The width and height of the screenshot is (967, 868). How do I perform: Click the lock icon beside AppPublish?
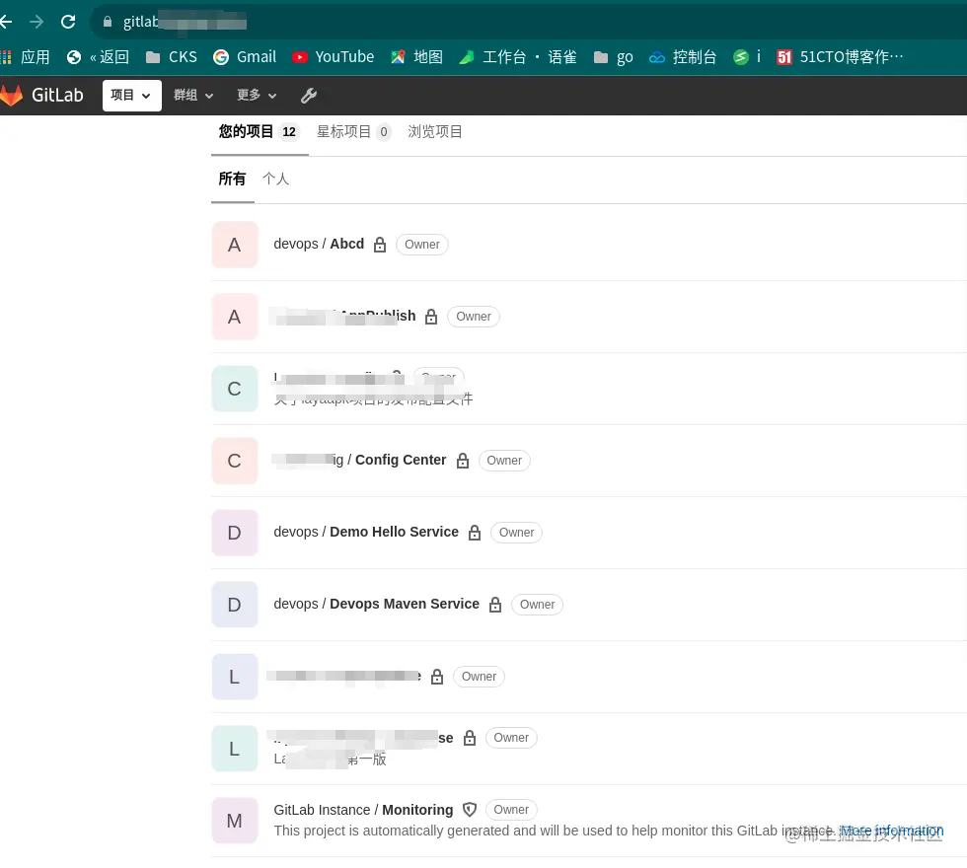click(x=431, y=317)
